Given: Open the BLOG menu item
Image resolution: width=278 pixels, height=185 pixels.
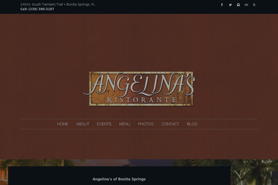Looking at the screenshot, I should click(x=192, y=124).
